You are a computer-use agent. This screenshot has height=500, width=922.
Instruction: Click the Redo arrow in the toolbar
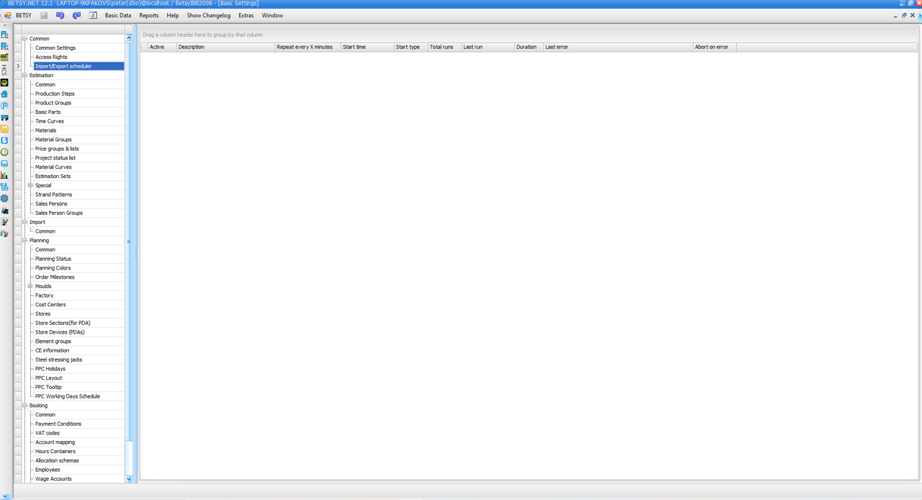pos(76,15)
